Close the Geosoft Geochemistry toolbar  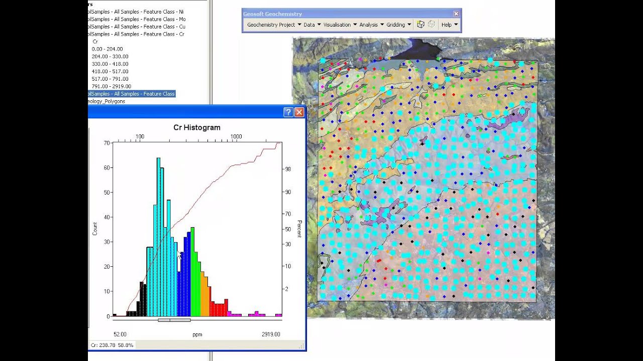[456, 14]
